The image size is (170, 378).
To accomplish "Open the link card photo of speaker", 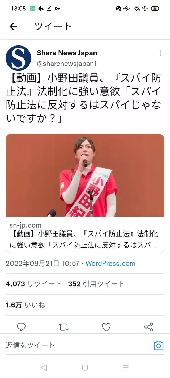I will pos(85,175).
